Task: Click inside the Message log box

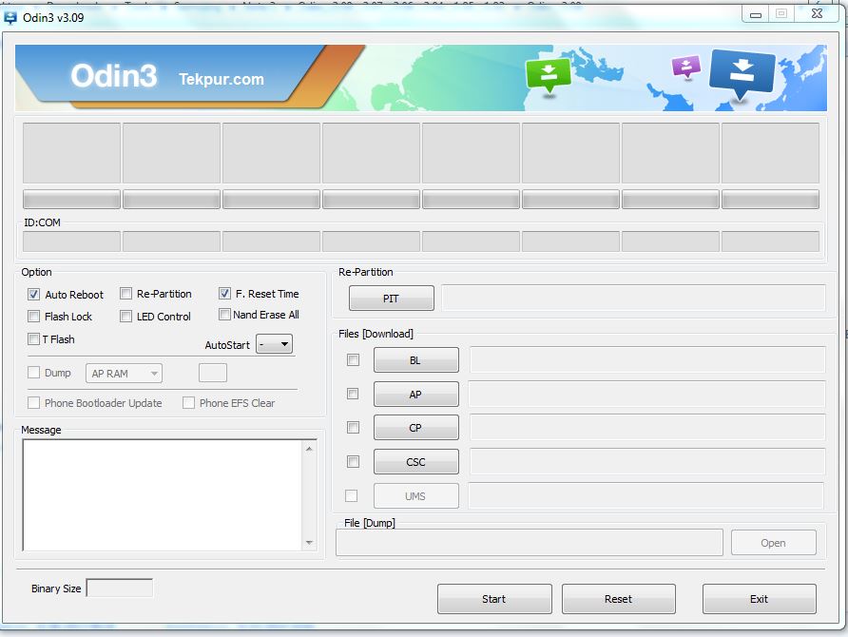Action: click(x=163, y=494)
